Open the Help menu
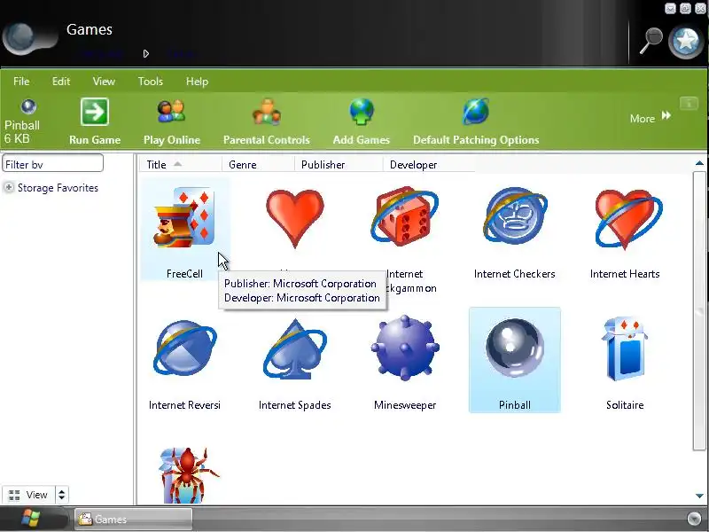 (197, 82)
